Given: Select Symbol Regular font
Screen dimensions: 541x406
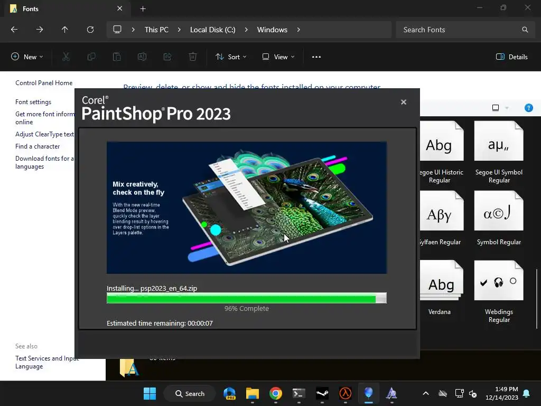Looking at the screenshot, I should click(499, 218).
